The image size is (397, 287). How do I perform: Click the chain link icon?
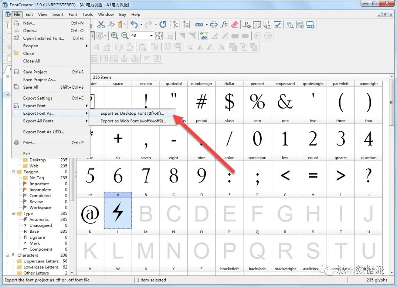coord(199,25)
